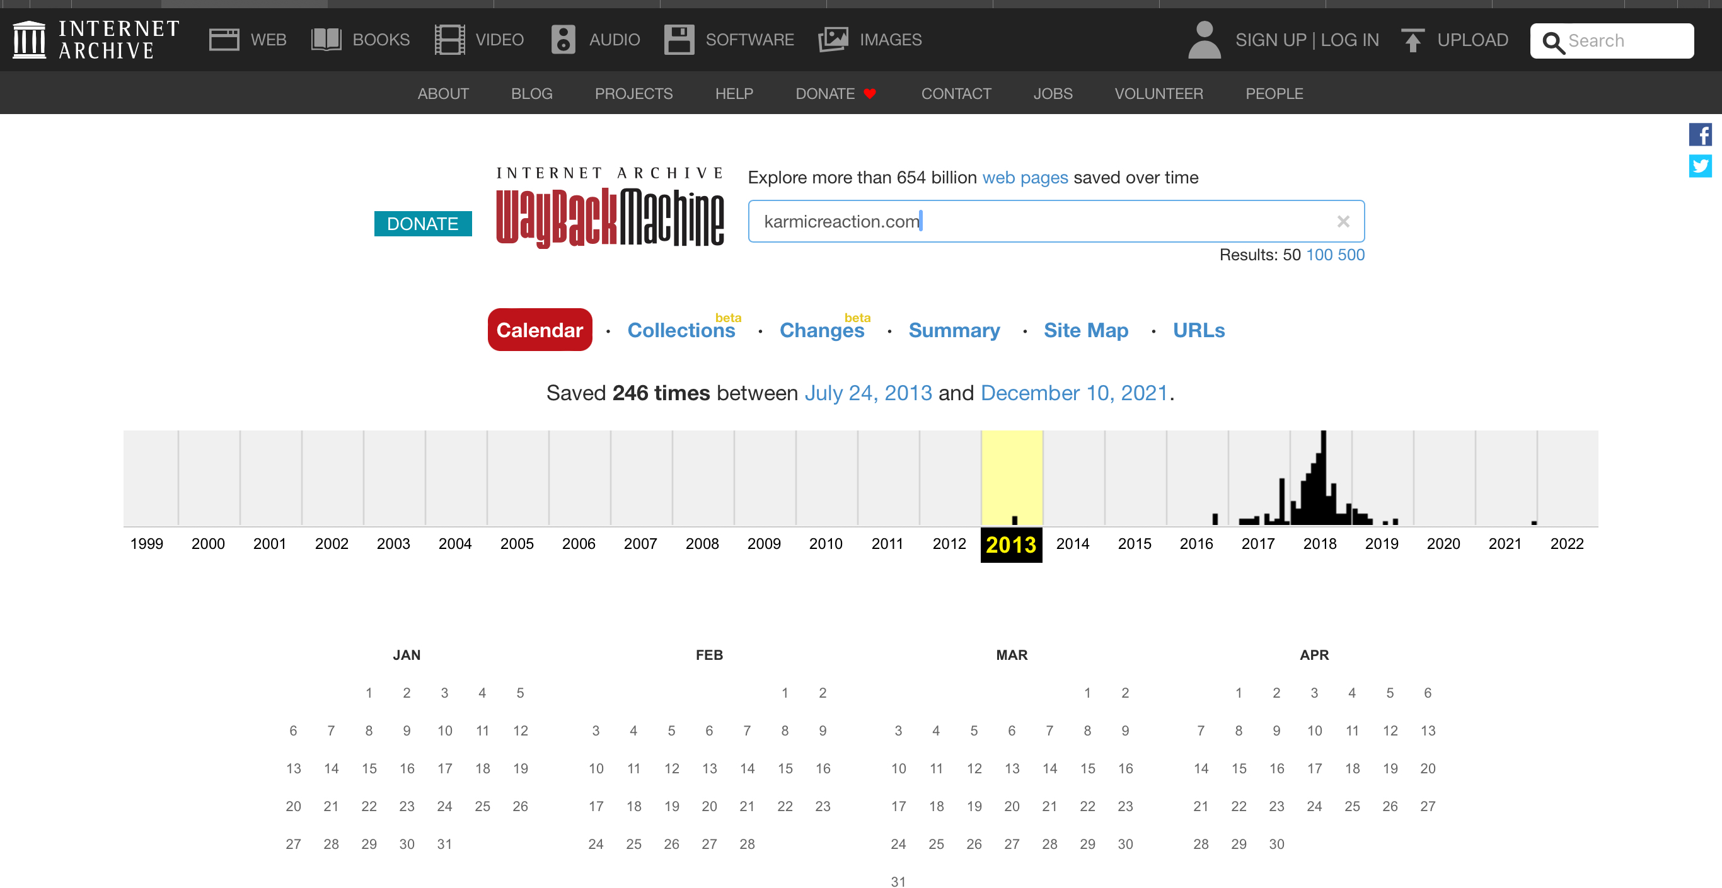Select the Calendar tab
The image size is (1722, 888).
(540, 330)
